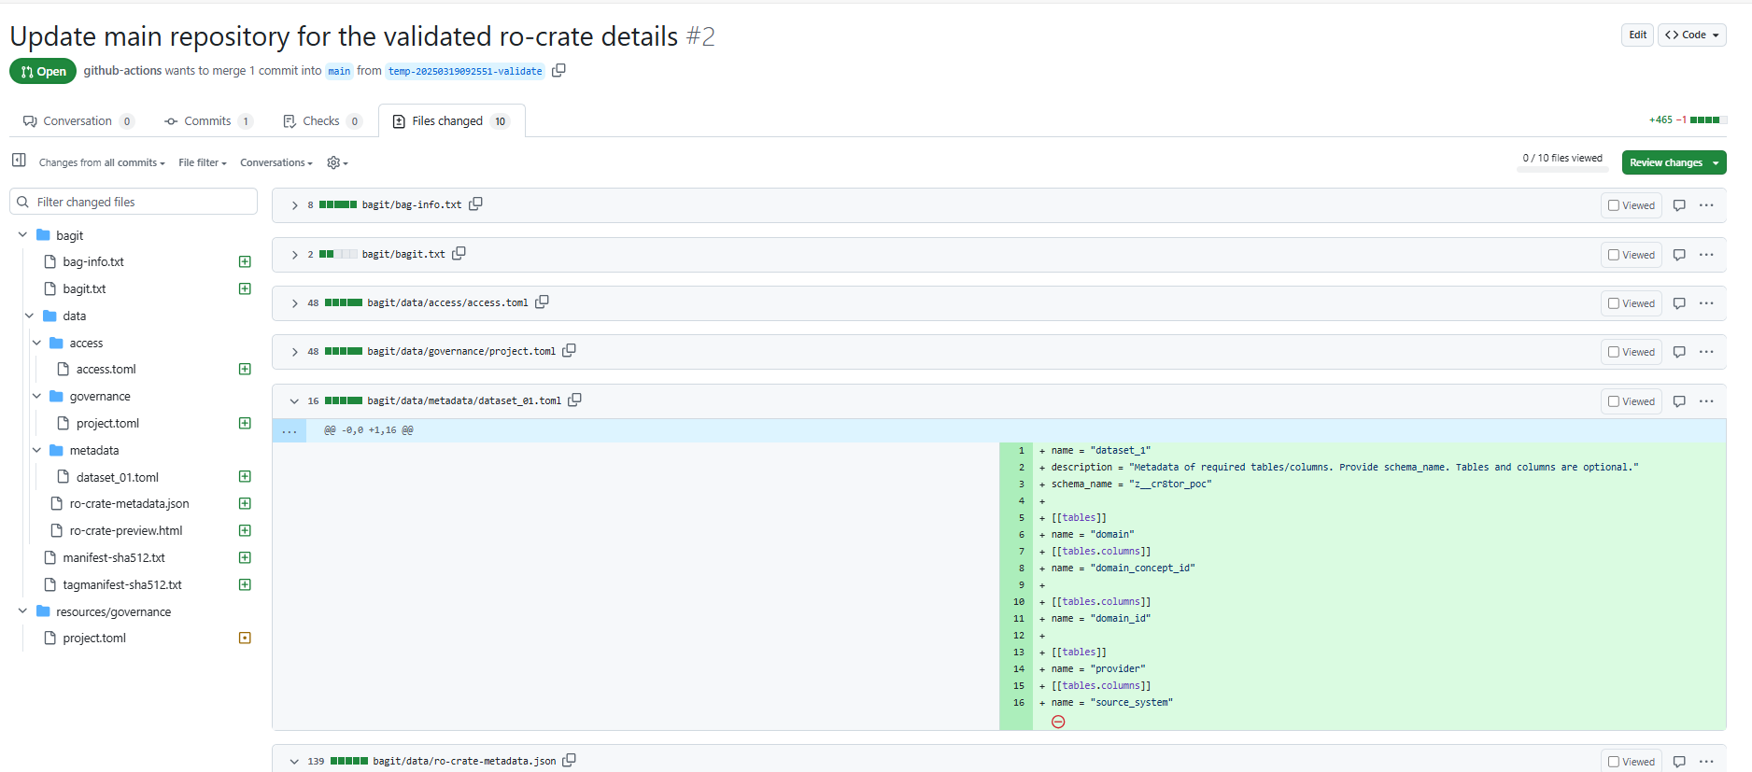The width and height of the screenshot is (1752, 772).
Task: Click the Filter changed files field
Action: 134,202
